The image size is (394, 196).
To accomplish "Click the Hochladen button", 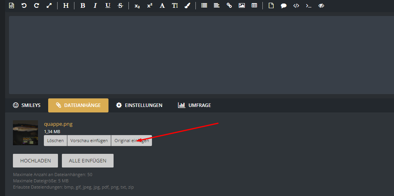I will 35,160.
